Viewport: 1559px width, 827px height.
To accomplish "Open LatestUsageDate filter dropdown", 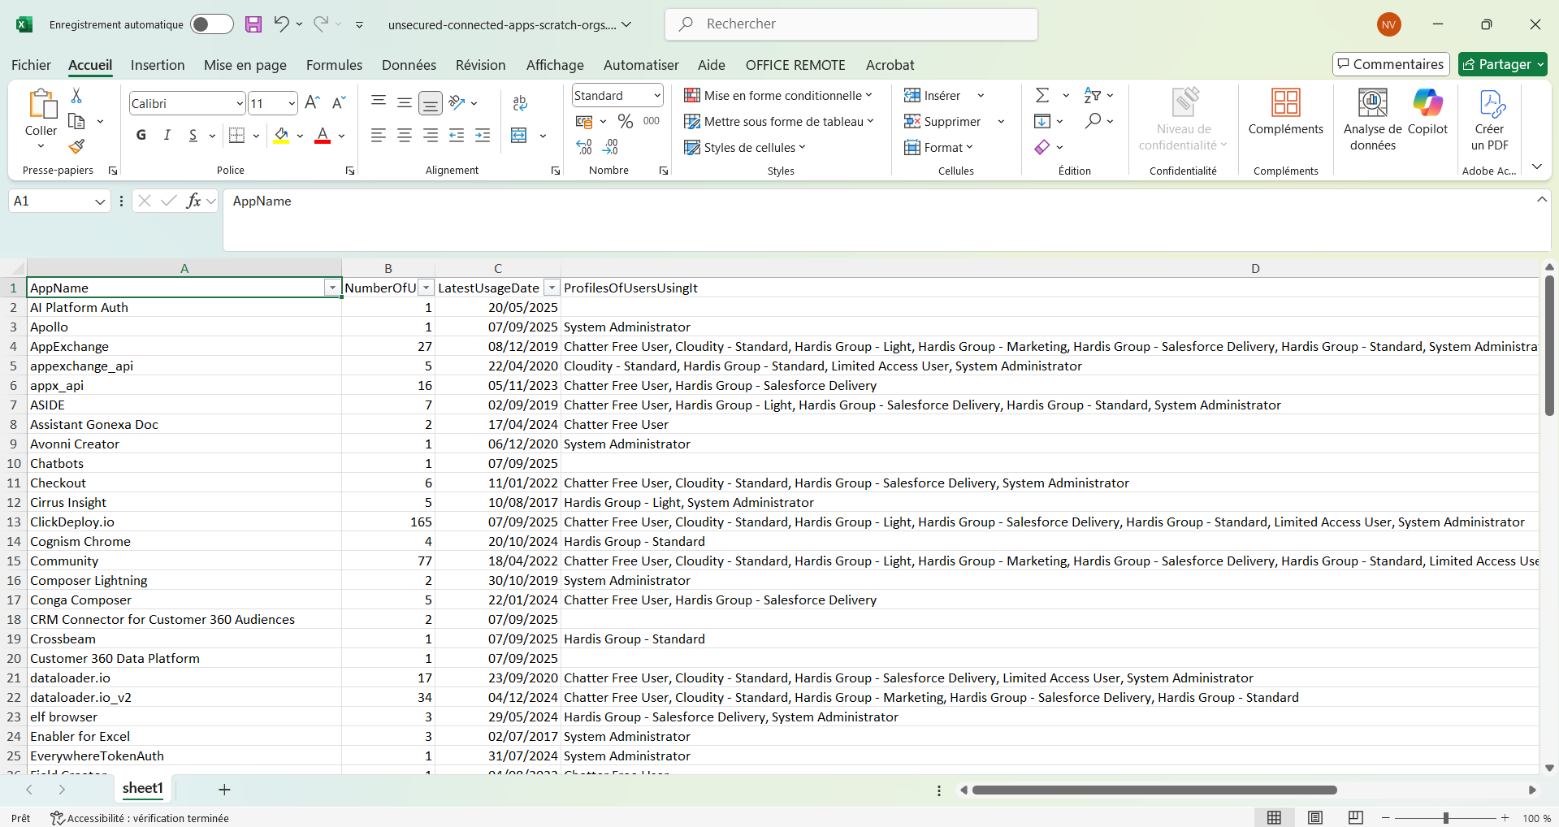I will point(552,288).
